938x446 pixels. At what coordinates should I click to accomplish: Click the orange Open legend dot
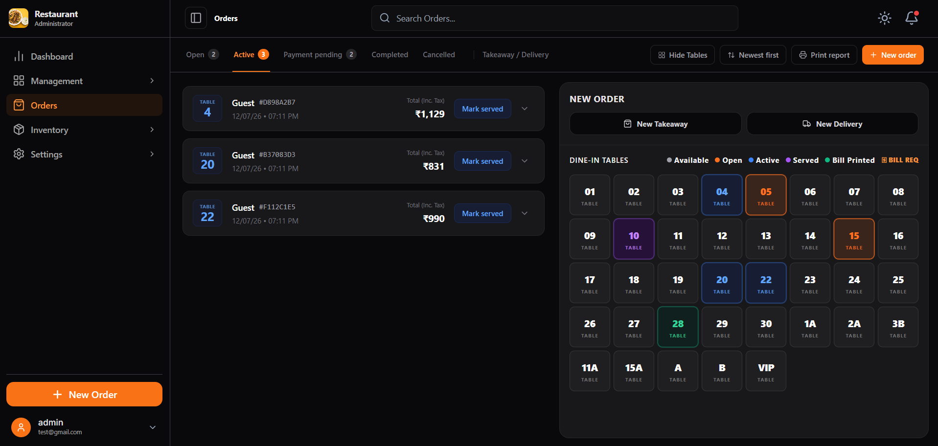point(717,160)
